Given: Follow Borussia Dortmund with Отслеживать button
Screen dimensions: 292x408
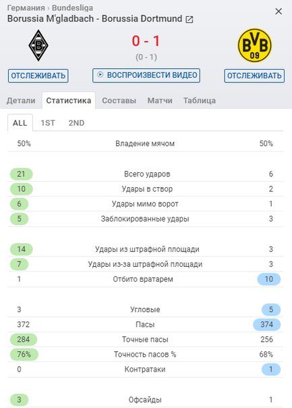Looking at the screenshot, I should pyautogui.click(x=254, y=76).
